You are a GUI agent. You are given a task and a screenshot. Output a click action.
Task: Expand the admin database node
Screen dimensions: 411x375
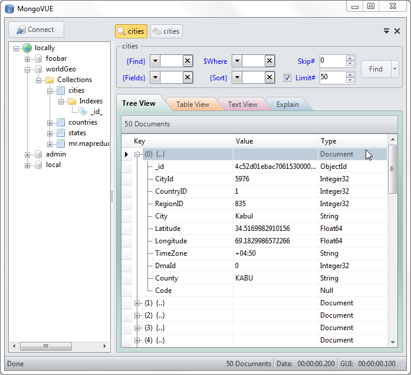pyautogui.click(x=27, y=155)
